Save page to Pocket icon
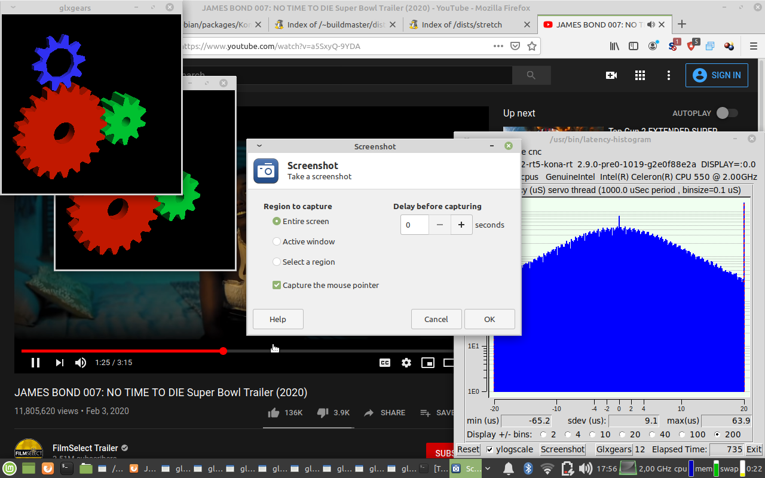Screen dimensions: 765x478 click(515, 46)
